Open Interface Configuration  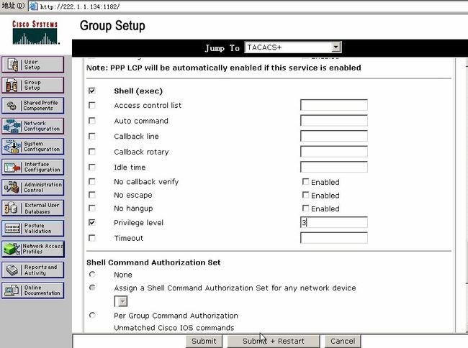(32, 167)
